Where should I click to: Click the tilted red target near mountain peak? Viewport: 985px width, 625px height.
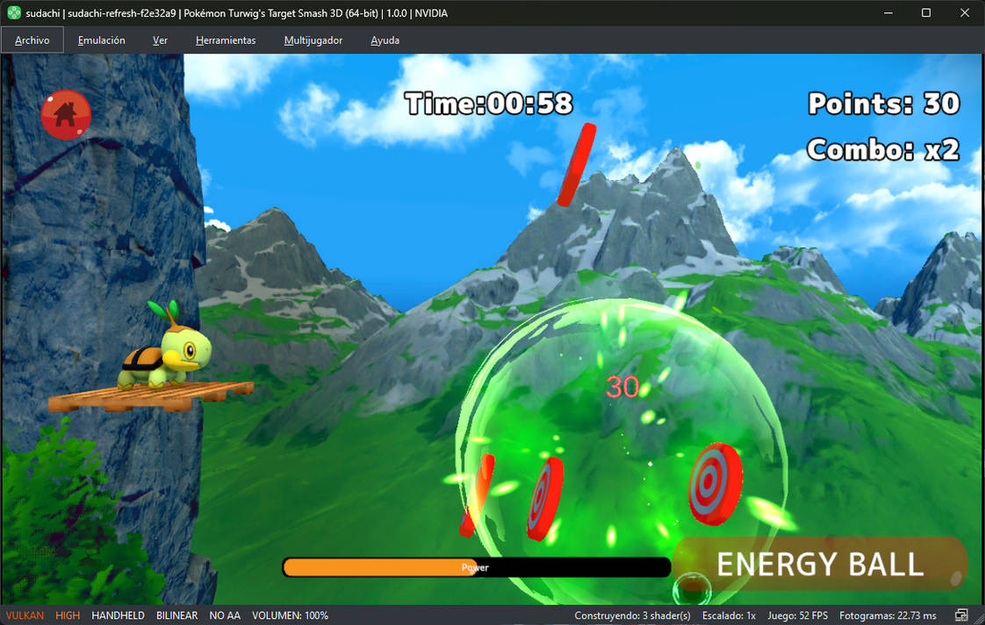(x=577, y=164)
